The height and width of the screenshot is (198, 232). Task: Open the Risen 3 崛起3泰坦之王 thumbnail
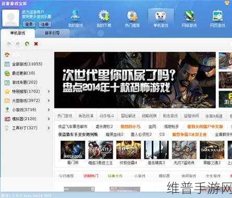[101, 150]
